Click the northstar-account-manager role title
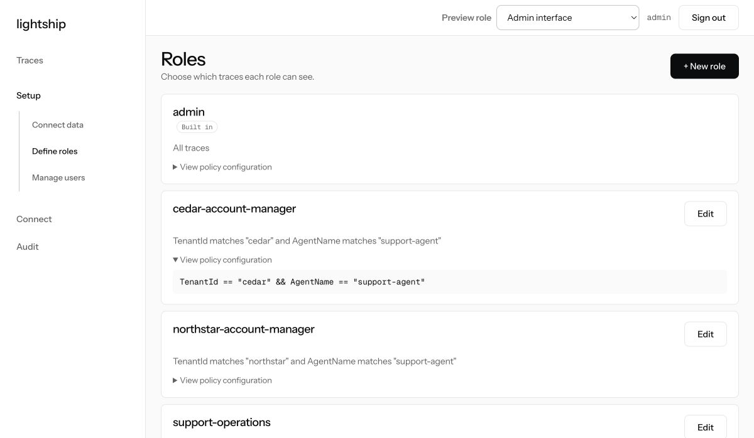The width and height of the screenshot is (754, 438). coord(244,329)
